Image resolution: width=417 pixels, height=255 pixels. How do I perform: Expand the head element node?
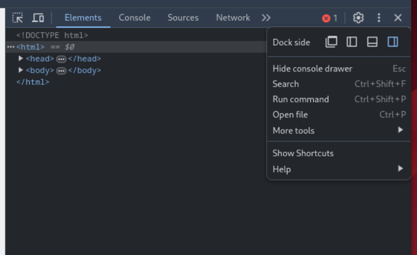tap(21, 58)
